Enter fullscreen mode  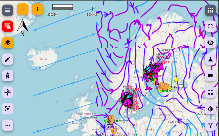pos(210,26)
